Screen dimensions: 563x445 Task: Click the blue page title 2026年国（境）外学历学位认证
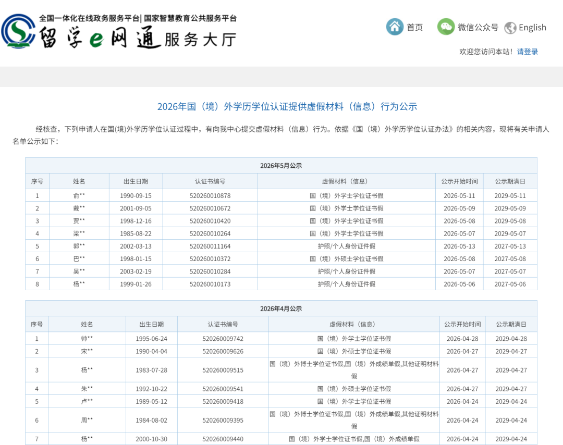click(287, 107)
